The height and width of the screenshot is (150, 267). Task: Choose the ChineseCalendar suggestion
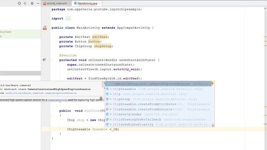158,114
